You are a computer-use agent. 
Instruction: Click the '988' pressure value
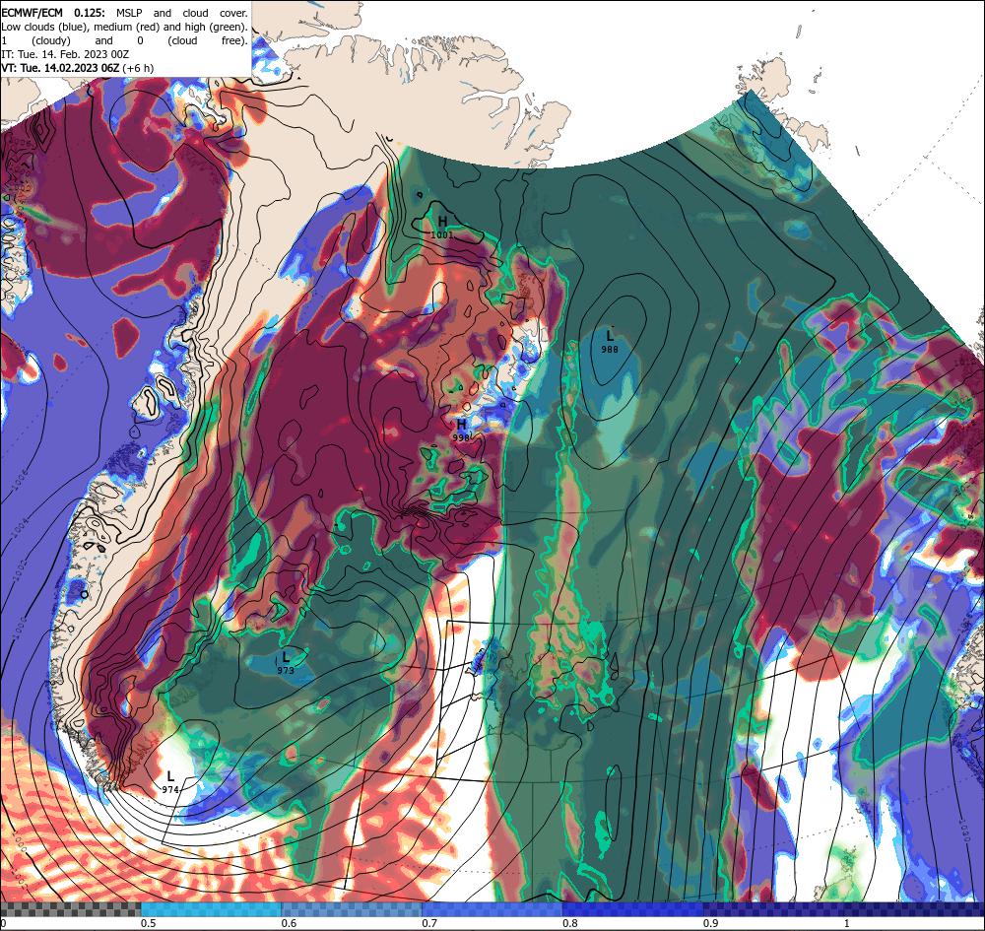click(x=610, y=350)
